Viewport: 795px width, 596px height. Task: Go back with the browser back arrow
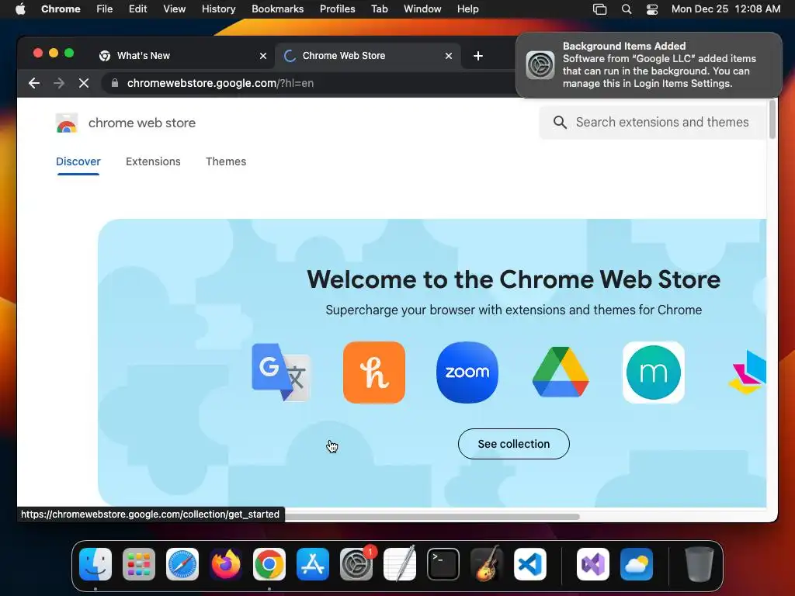34,83
